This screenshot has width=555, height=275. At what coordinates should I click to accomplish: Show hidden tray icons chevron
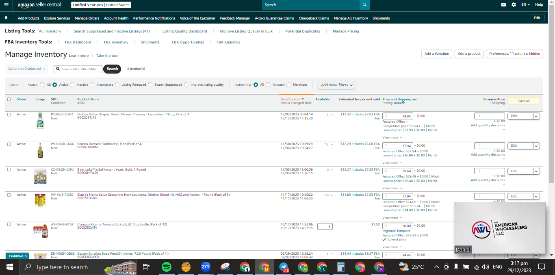click(x=436, y=267)
